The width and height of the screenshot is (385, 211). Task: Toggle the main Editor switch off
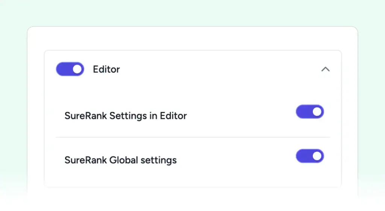pyautogui.click(x=70, y=69)
